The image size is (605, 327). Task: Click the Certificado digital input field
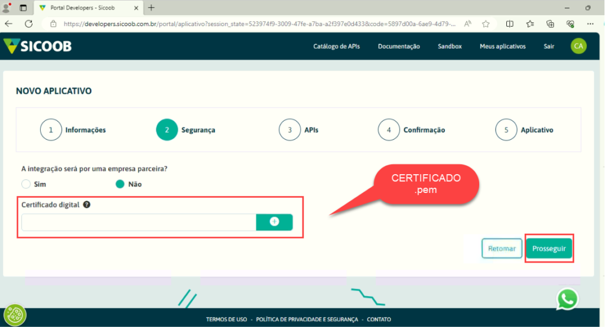pyautogui.click(x=139, y=222)
